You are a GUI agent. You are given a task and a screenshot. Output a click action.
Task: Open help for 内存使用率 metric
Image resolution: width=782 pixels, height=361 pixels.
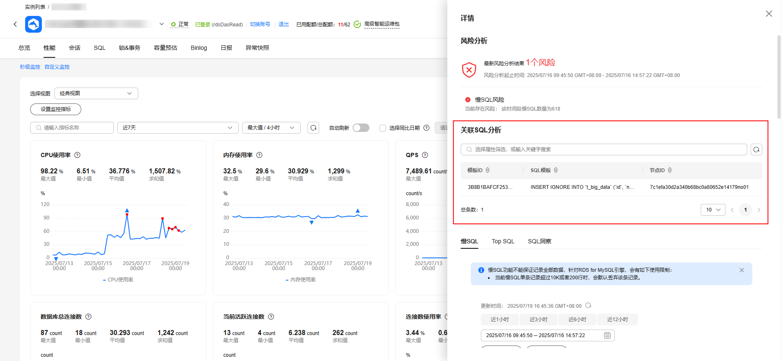click(x=259, y=155)
